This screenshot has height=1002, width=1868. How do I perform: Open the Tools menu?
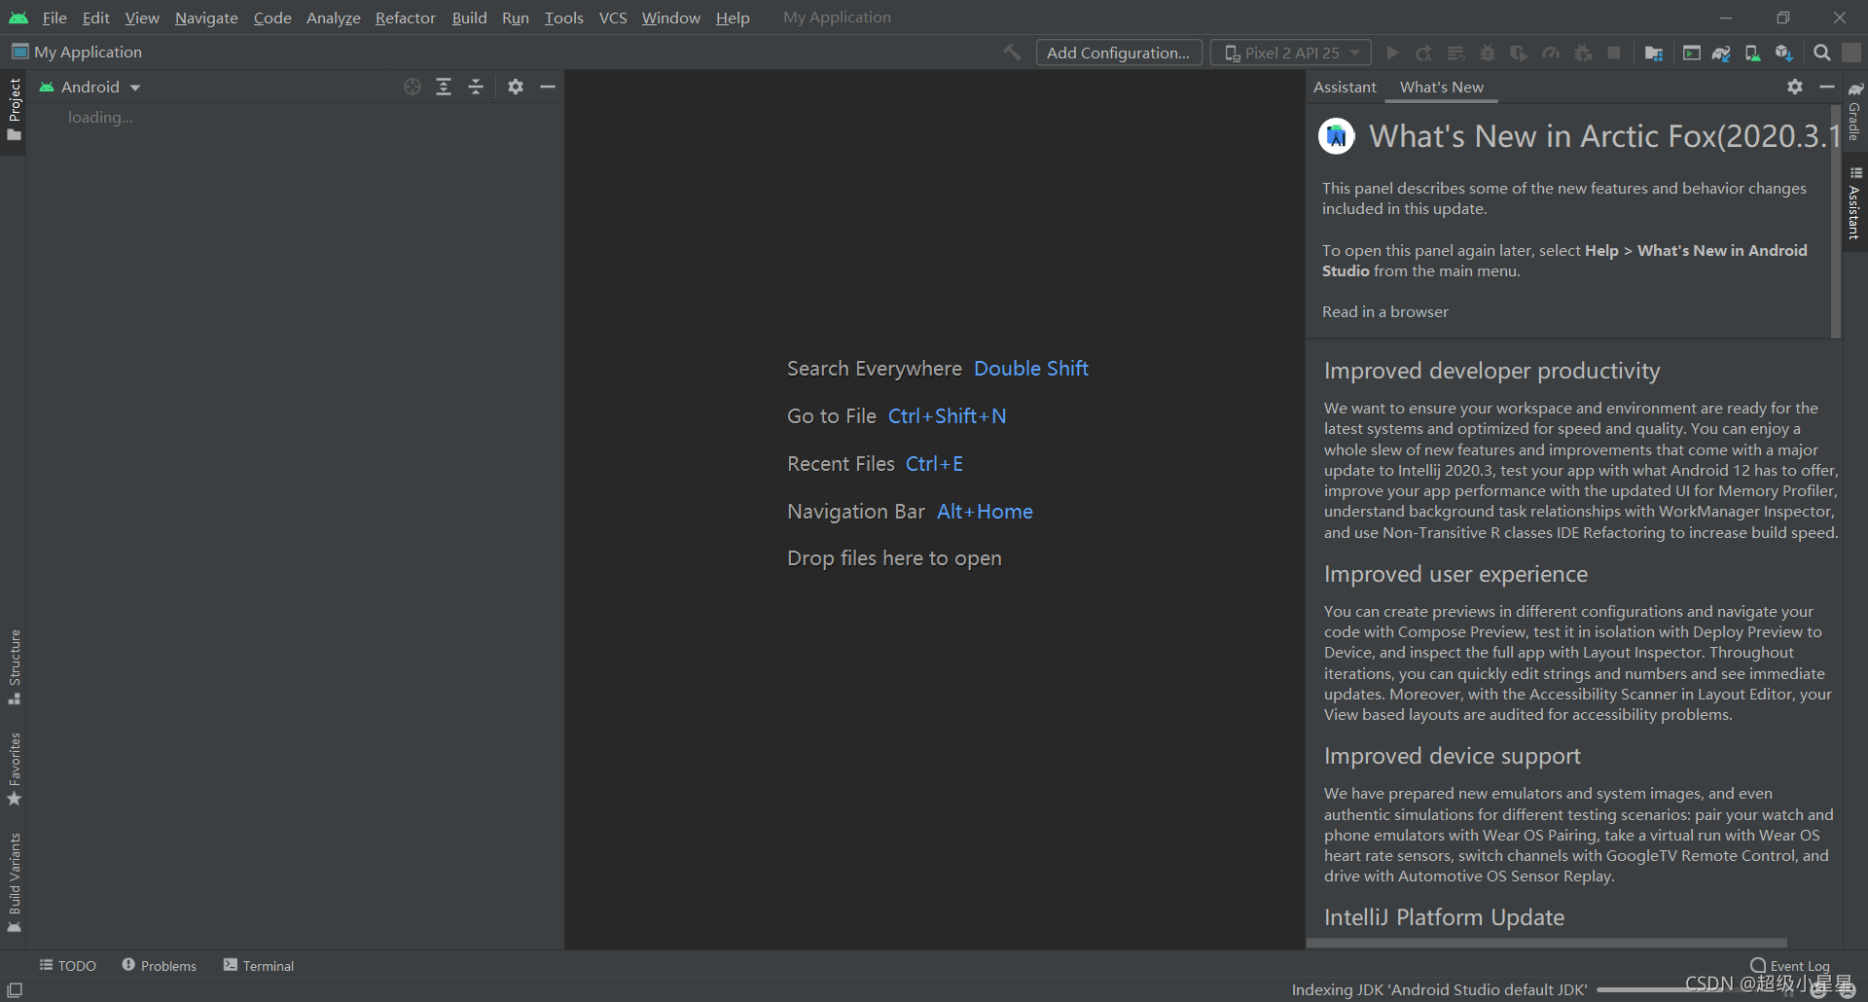tap(563, 18)
